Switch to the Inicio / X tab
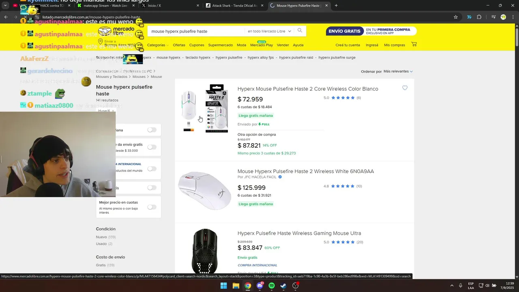The width and height of the screenshot is (519, 292). point(170,6)
